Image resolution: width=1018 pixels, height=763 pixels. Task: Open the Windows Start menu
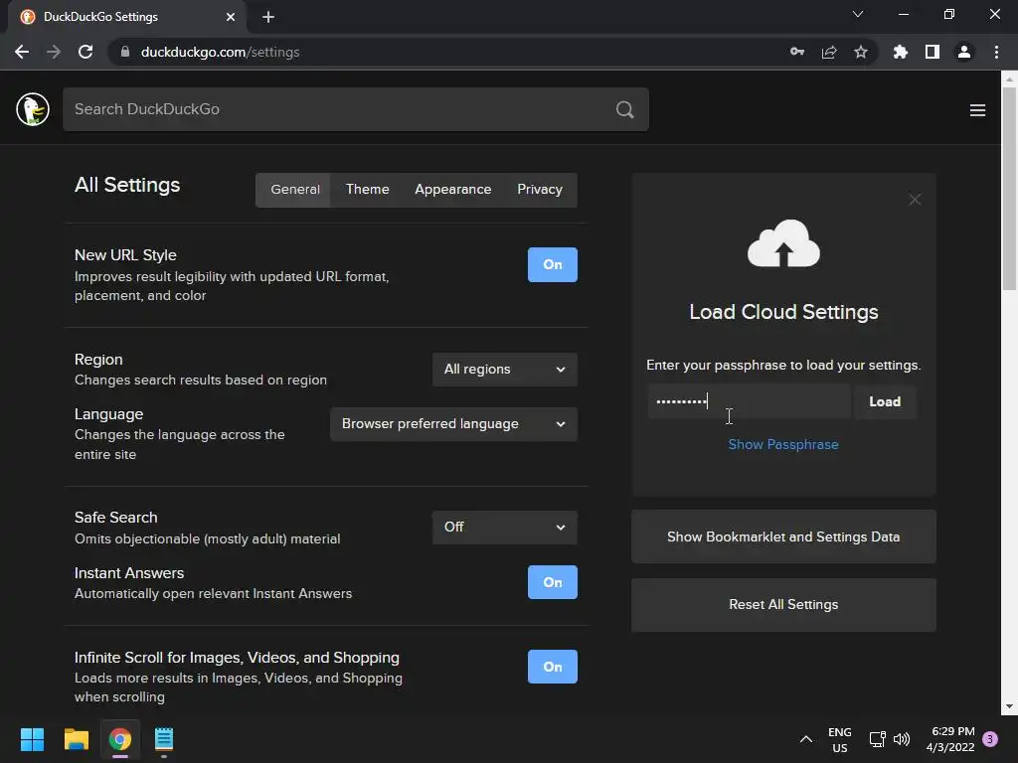pos(32,739)
